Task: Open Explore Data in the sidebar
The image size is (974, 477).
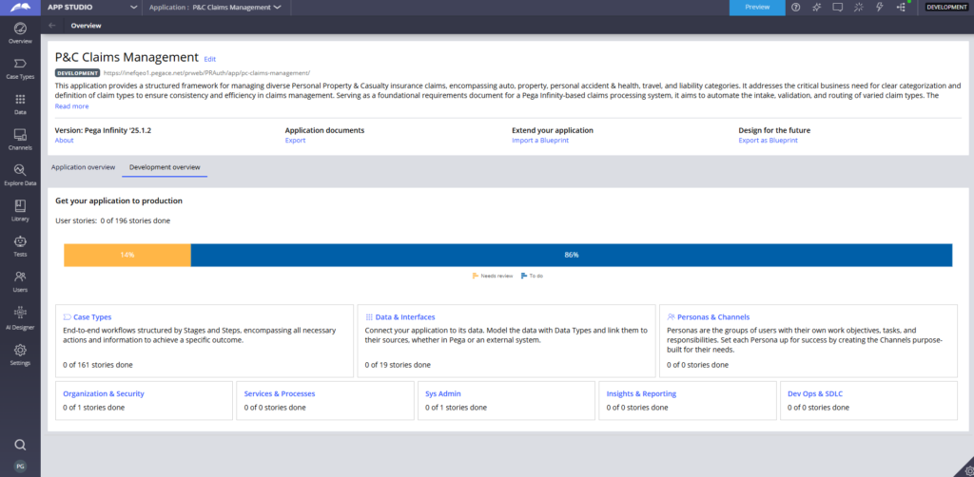Action: pyautogui.click(x=20, y=176)
